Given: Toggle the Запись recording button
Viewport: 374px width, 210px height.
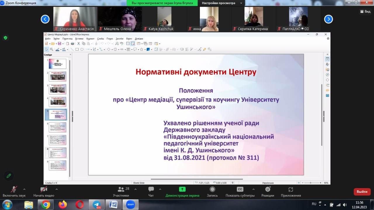Looking at the screenshot, I should click(212, 192).
